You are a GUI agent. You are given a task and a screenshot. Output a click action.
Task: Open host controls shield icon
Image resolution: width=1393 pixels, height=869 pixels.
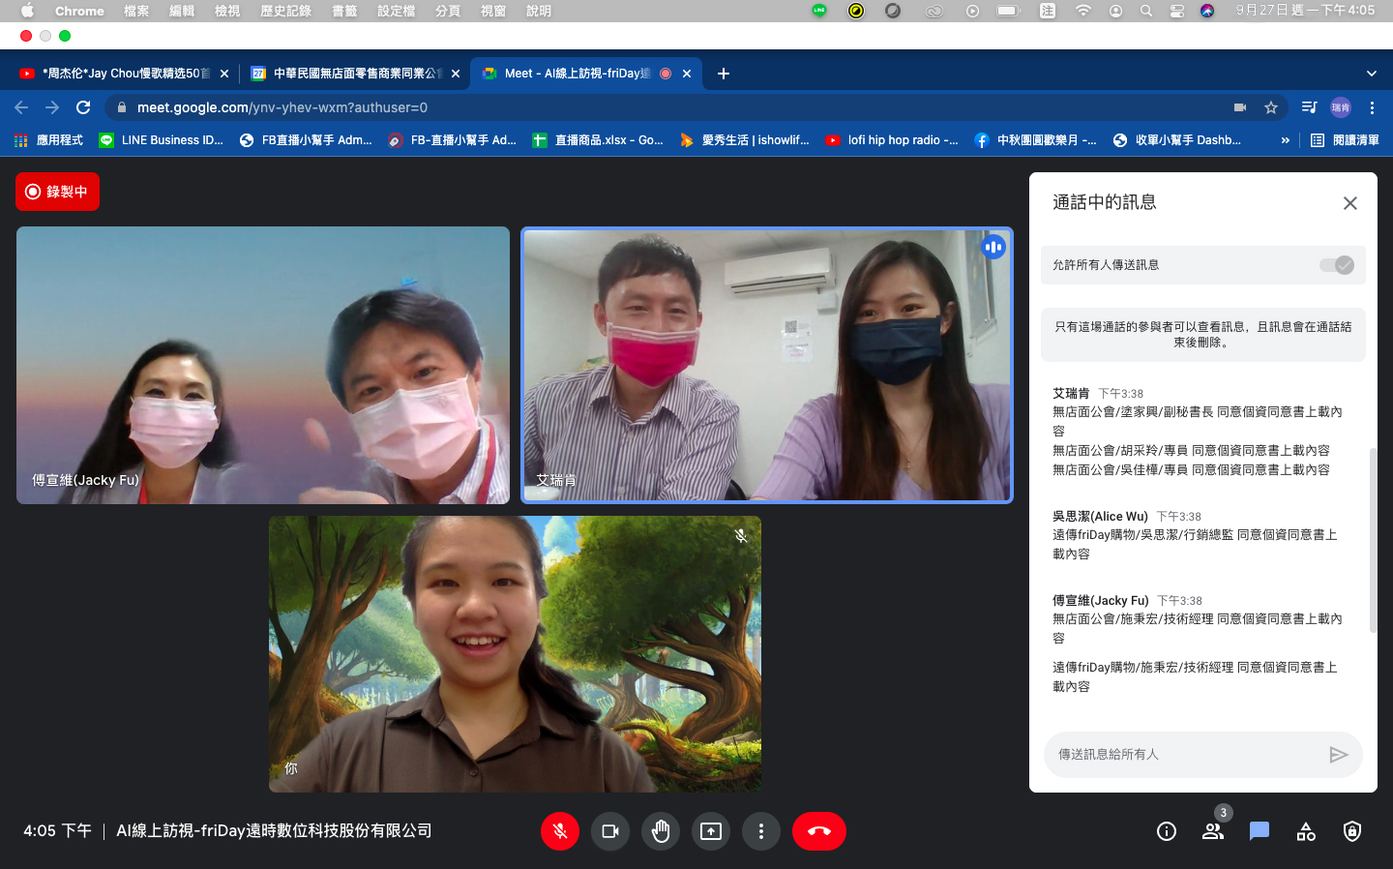coord(1352,831)
